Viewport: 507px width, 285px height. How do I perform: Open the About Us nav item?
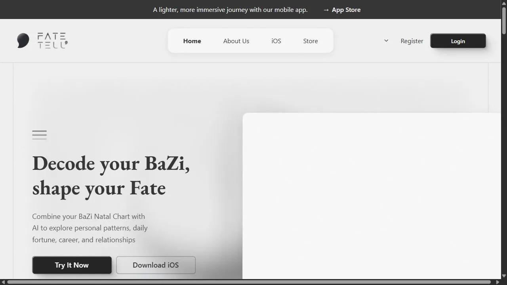pos(236,41)
